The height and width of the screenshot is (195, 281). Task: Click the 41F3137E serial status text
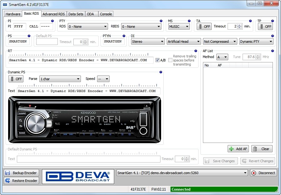[138, 189]
